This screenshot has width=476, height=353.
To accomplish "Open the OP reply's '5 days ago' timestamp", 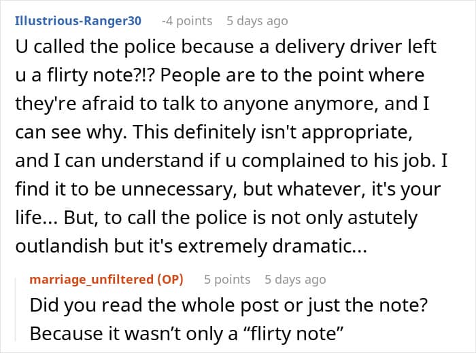I will [295, 279].
